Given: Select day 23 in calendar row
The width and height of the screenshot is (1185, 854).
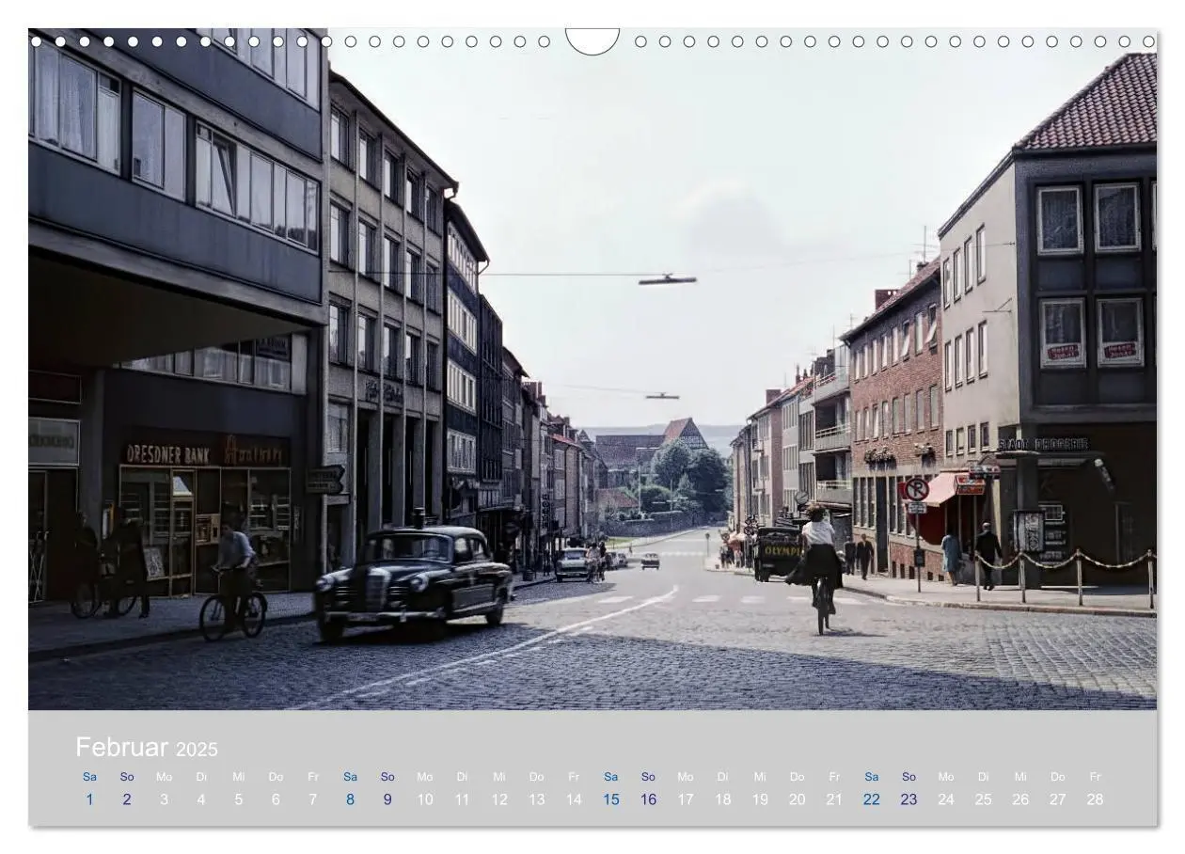Looking at the screenshot, I should point(908,799).
